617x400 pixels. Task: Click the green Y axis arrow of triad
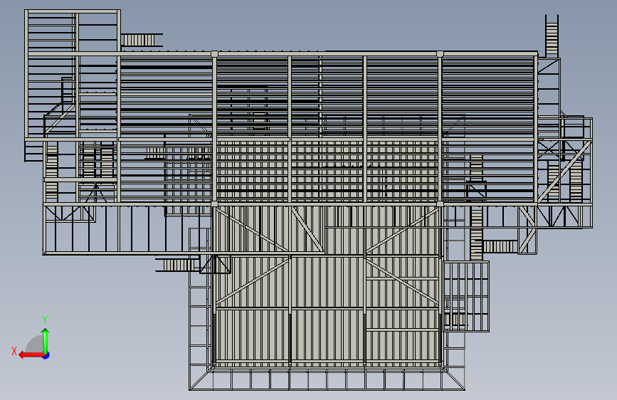coord(46,340)
